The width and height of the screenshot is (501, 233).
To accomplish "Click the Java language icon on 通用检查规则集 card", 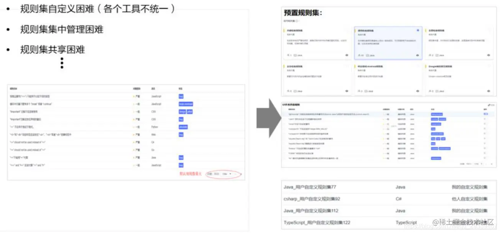I will (x=367, y=55).
